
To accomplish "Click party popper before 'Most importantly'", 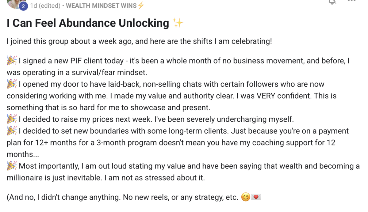I will 12,166.
